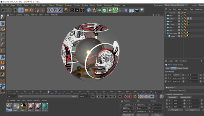The width and height of the screenshot is (204, 116).
Task: Toggle the P.X animation keyframe dot
Action: tap(166, 75)
